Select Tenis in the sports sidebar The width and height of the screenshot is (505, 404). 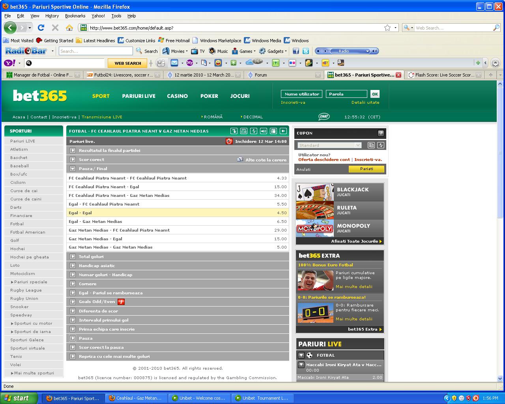pos(16,356)
